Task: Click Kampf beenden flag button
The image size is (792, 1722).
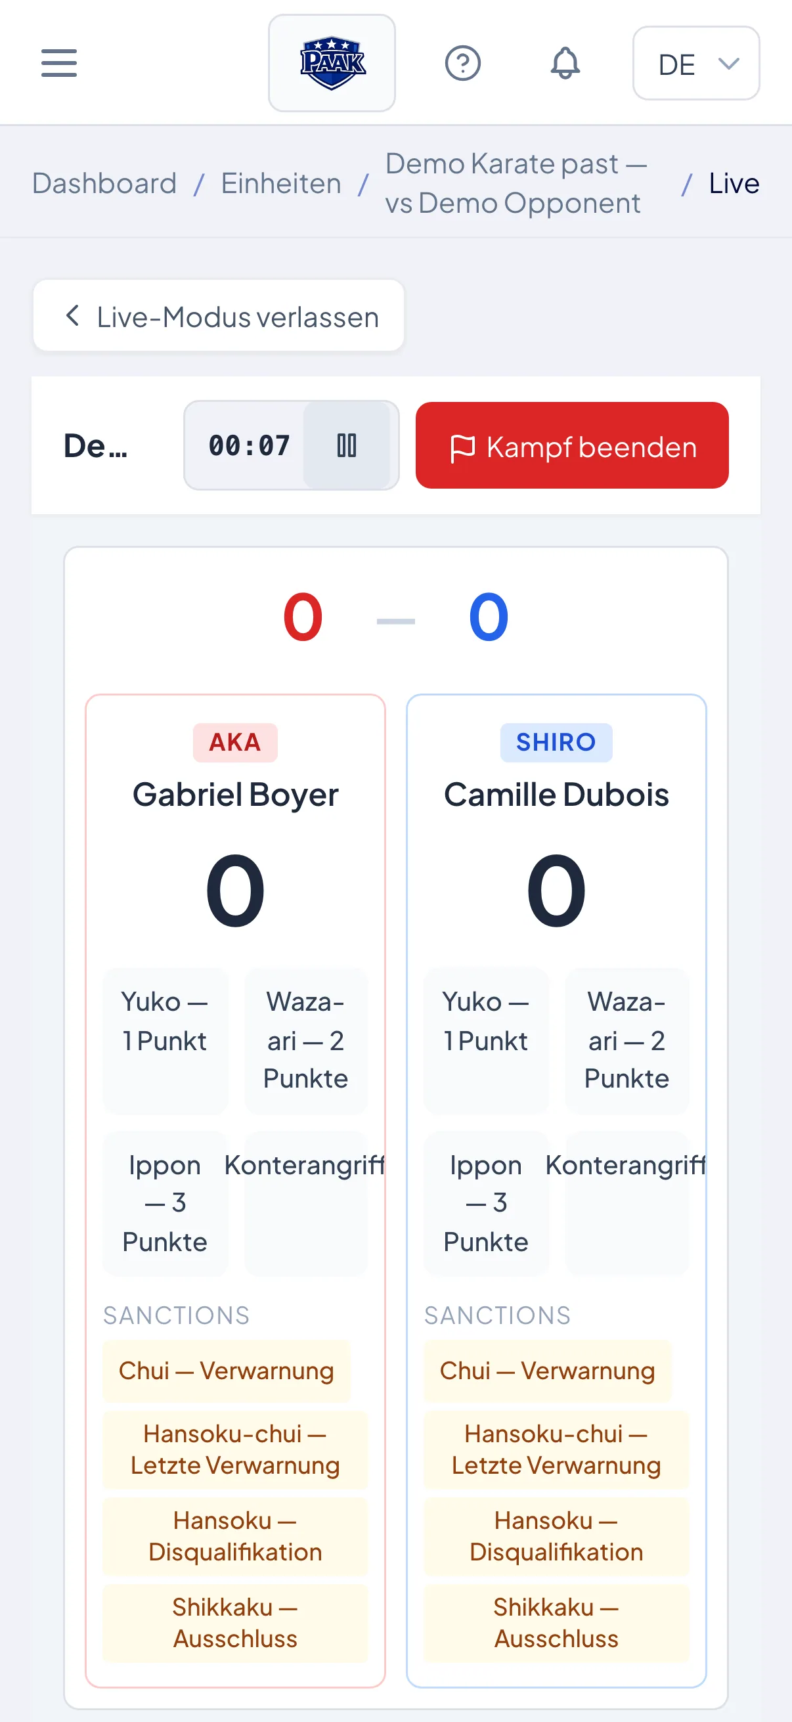Action: 571,445
